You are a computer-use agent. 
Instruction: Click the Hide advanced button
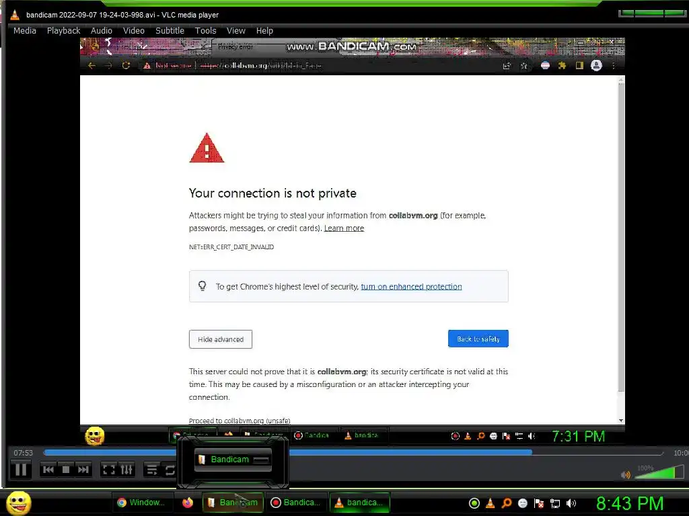[x=221, y=339]
